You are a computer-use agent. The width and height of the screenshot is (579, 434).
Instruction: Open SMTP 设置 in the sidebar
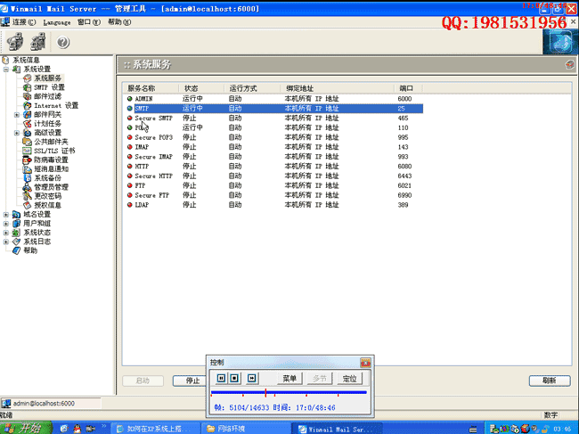coord(49,87)
